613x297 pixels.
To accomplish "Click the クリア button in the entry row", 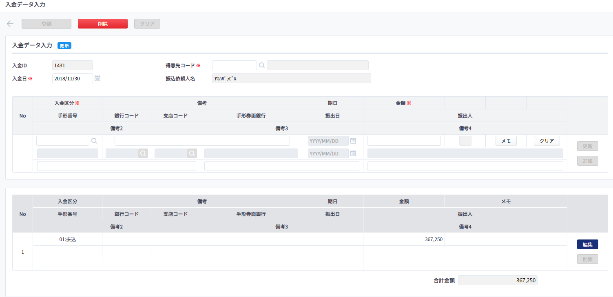I will (x=547, y=141).
